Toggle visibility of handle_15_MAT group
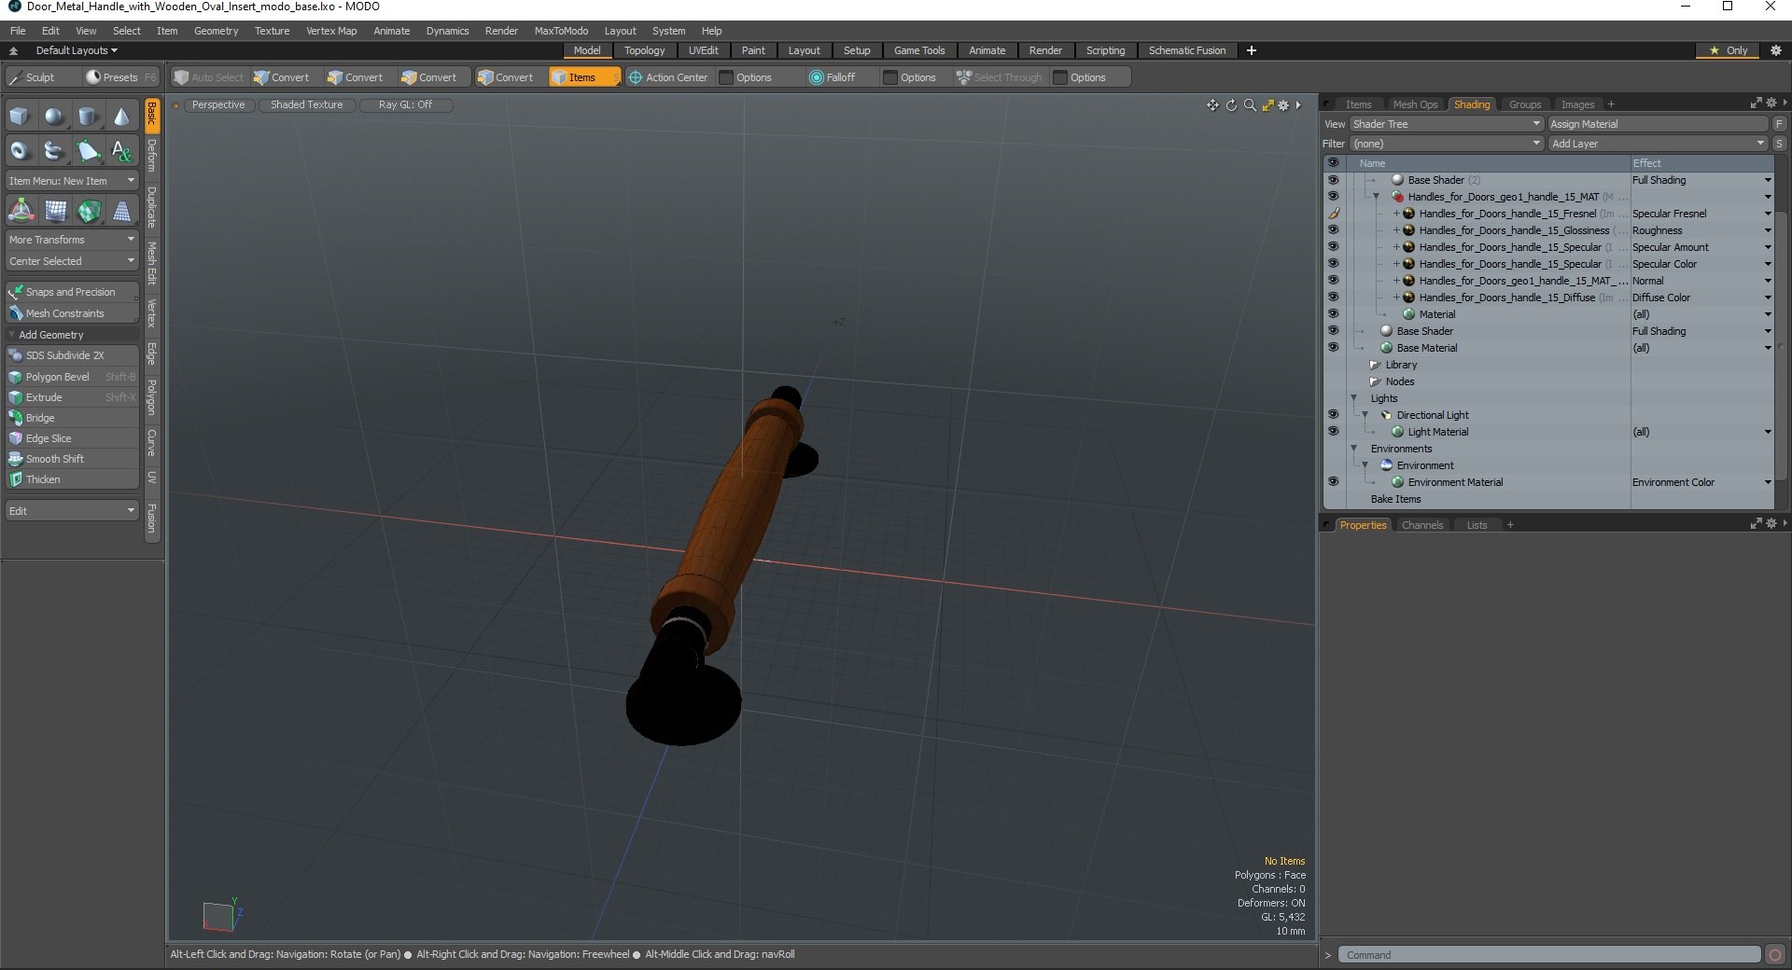1792x970 pixels. [1333, 197]
